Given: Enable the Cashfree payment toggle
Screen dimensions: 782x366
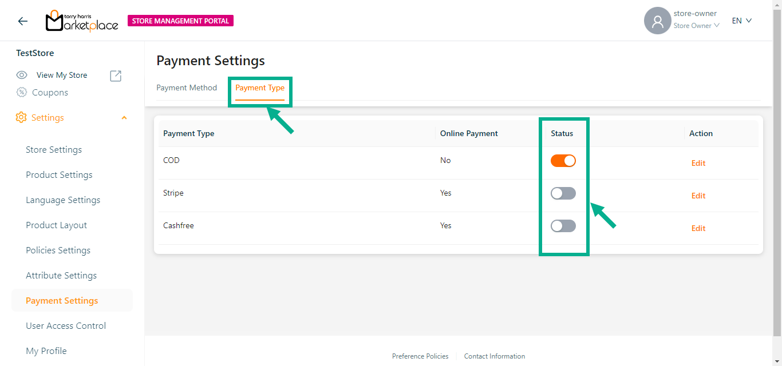Looking at the screenshot, I should pos(563,226).
